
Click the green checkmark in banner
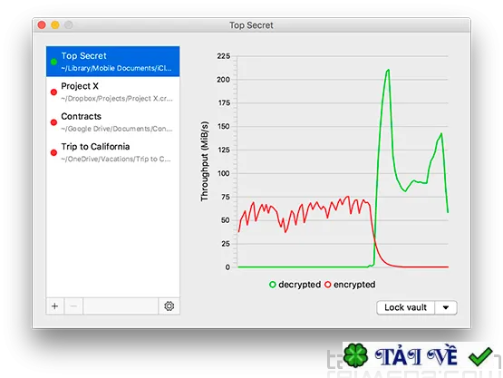point(480,356)
